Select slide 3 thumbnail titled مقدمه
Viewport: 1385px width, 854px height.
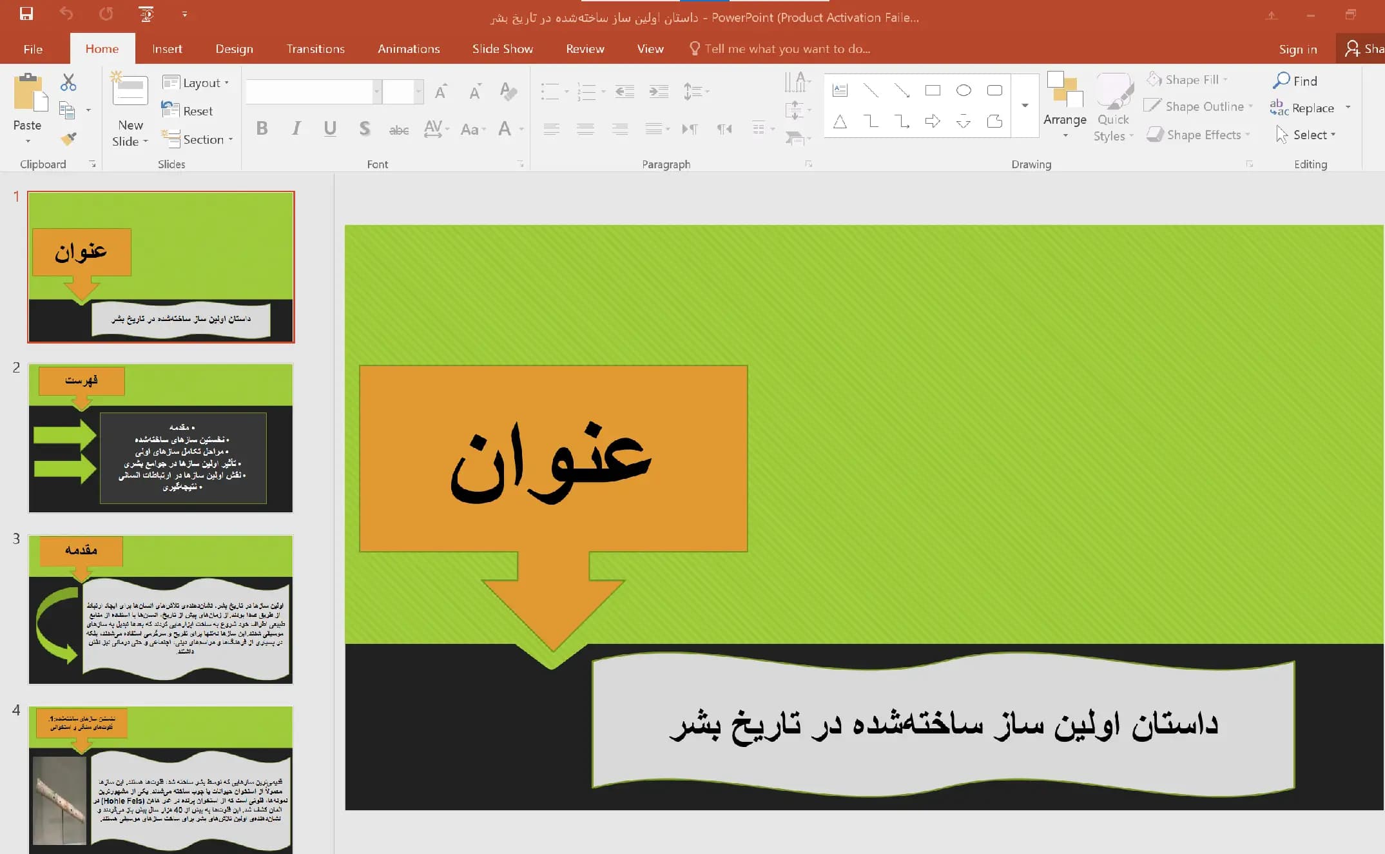[160, 609]
